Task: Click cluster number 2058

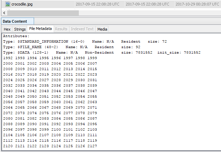Action: [x=32, y=102]
